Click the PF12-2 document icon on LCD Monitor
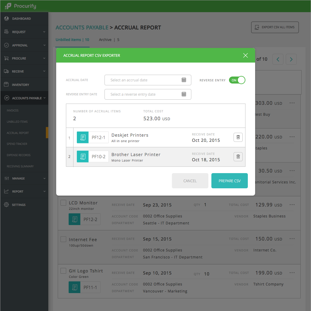The width and height of the screenshot is (311, 311). click(75, 219)
